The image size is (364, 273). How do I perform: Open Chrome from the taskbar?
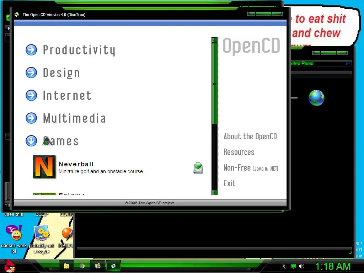pyautogui.click(x=82, y=266)
